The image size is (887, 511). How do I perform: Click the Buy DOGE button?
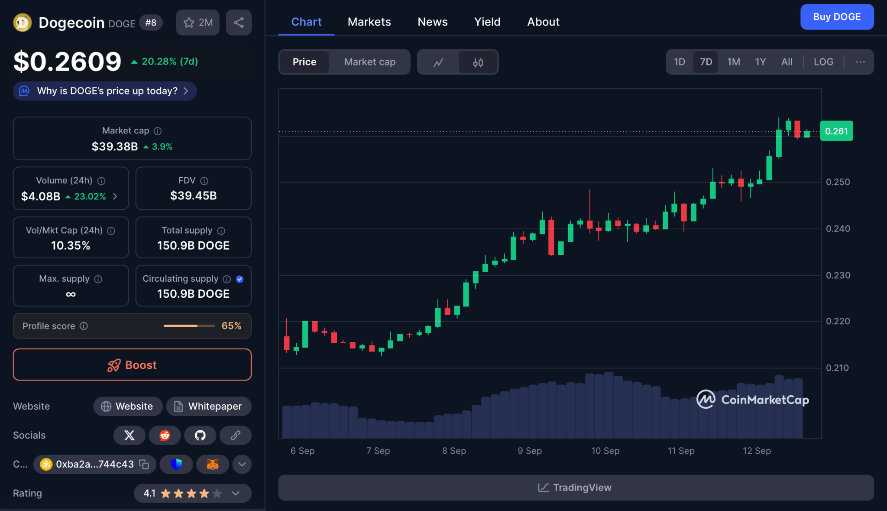[836, 17]
